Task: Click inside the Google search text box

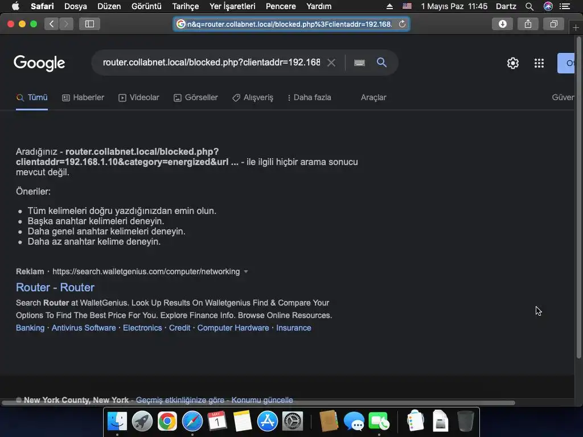Action: pos(211,63)
